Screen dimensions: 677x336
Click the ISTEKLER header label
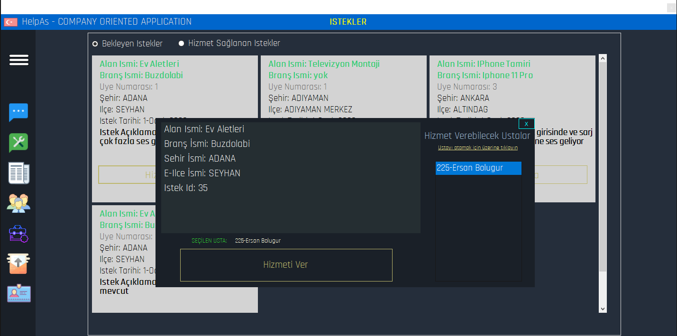tap(348, 21)
